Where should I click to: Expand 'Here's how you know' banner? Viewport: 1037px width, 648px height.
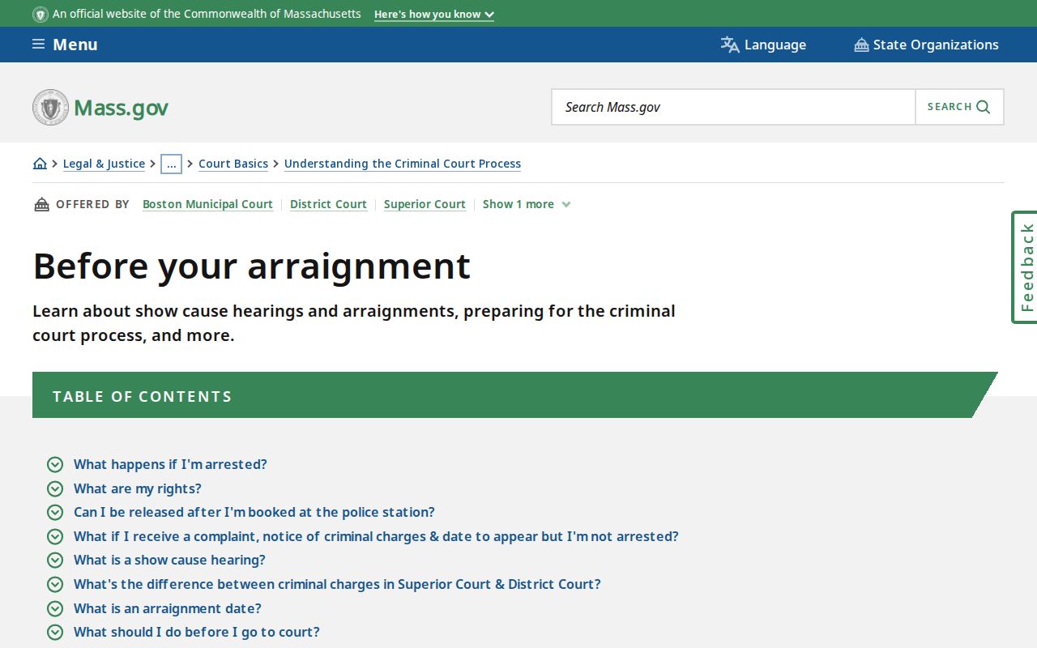tap(434, 15)
